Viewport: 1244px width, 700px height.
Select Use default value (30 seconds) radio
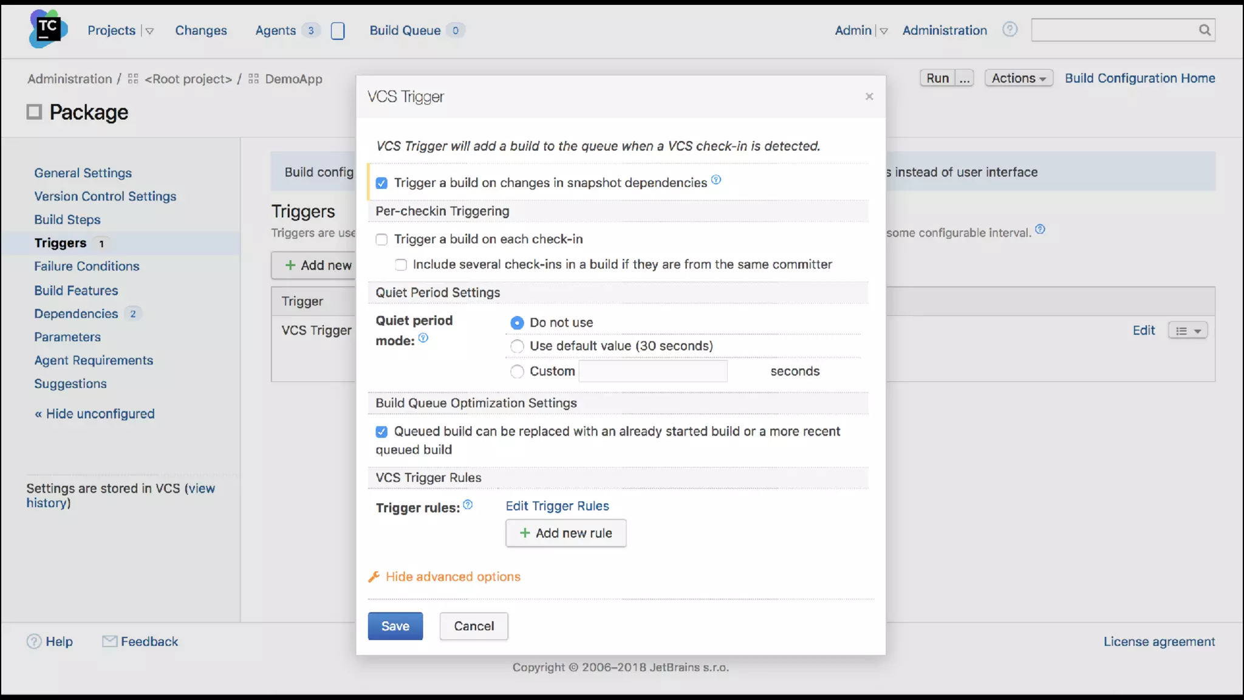pos(517,346)
